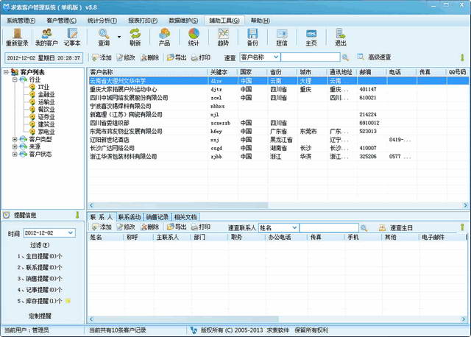Open the 记事本 notepad tool
The height and width of the screenshot is (337, 471).
tap(72, 37)
